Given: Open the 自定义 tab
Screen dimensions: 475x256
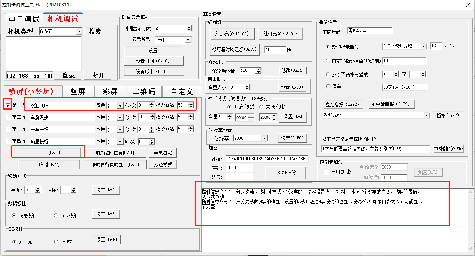Looking at the screenshot, I should [x=182, y=91].
